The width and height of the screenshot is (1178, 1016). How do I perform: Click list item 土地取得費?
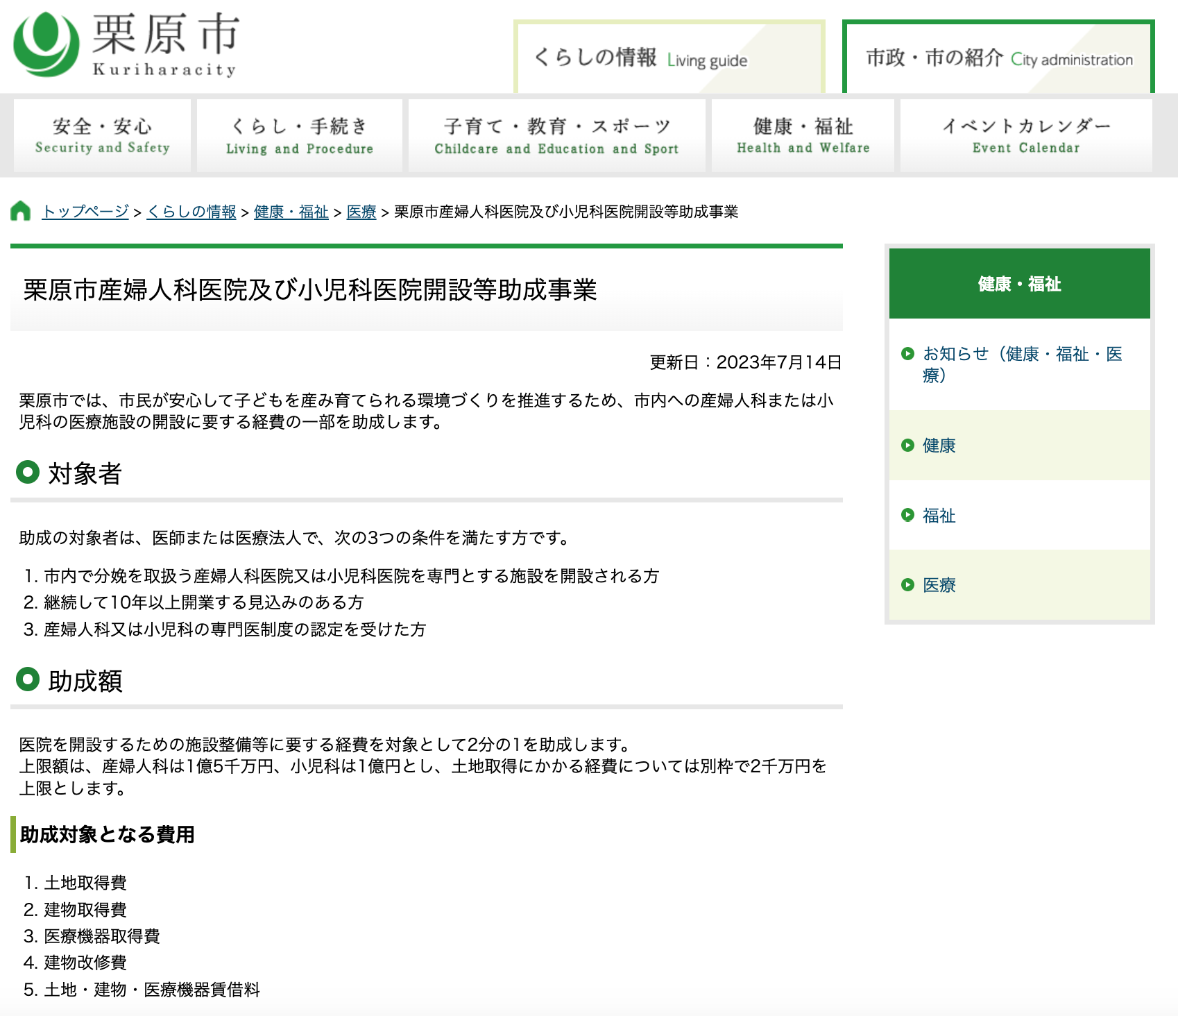point(85,883)
